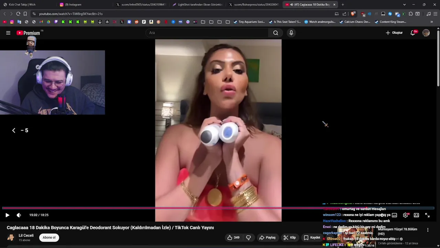Image resolution: width=440 pixels, height=248 pixels.
Task: Open Gmail bookmark in bookmarks bar
Action: [41, 22]
